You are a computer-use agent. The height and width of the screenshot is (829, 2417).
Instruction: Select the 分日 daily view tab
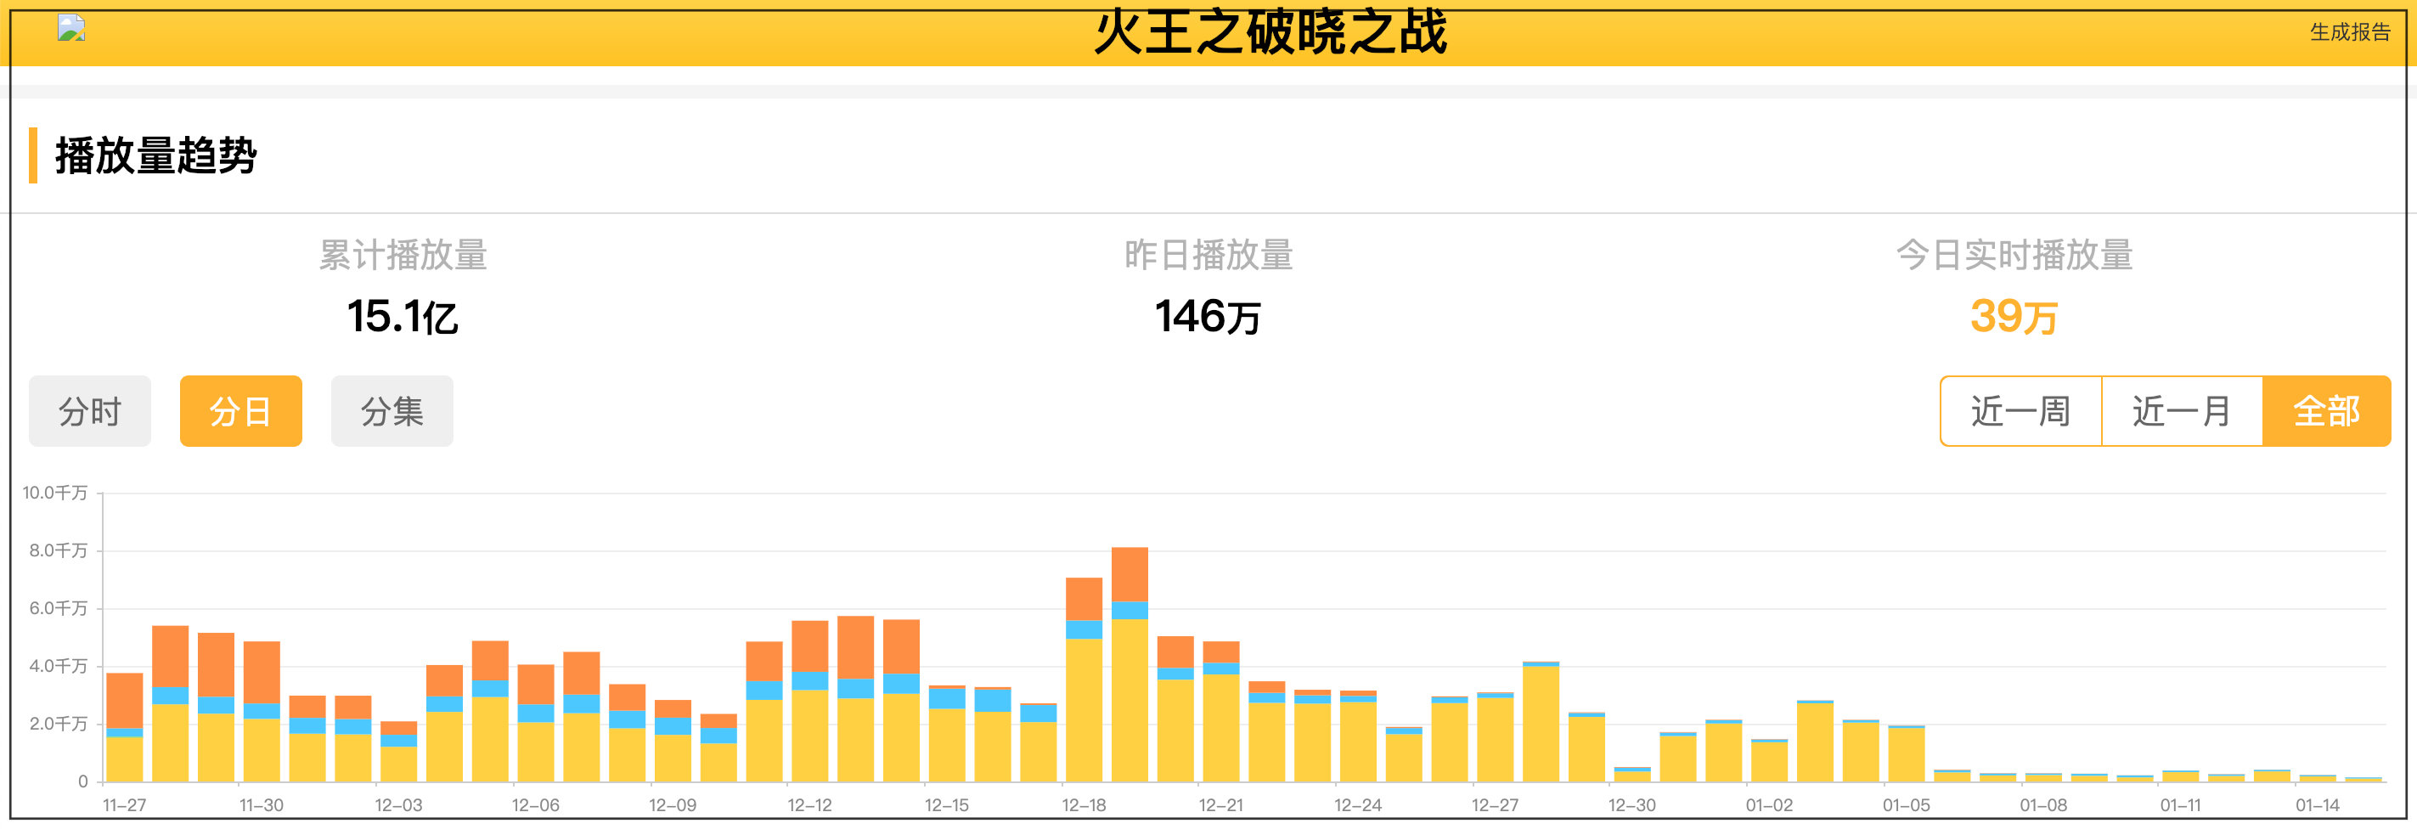click(240, 411)
